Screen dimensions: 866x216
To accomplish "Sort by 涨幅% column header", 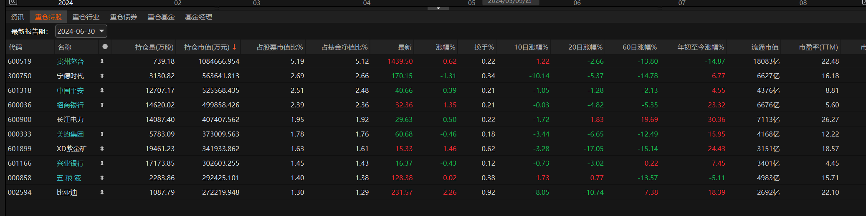I will pos(446,47).
